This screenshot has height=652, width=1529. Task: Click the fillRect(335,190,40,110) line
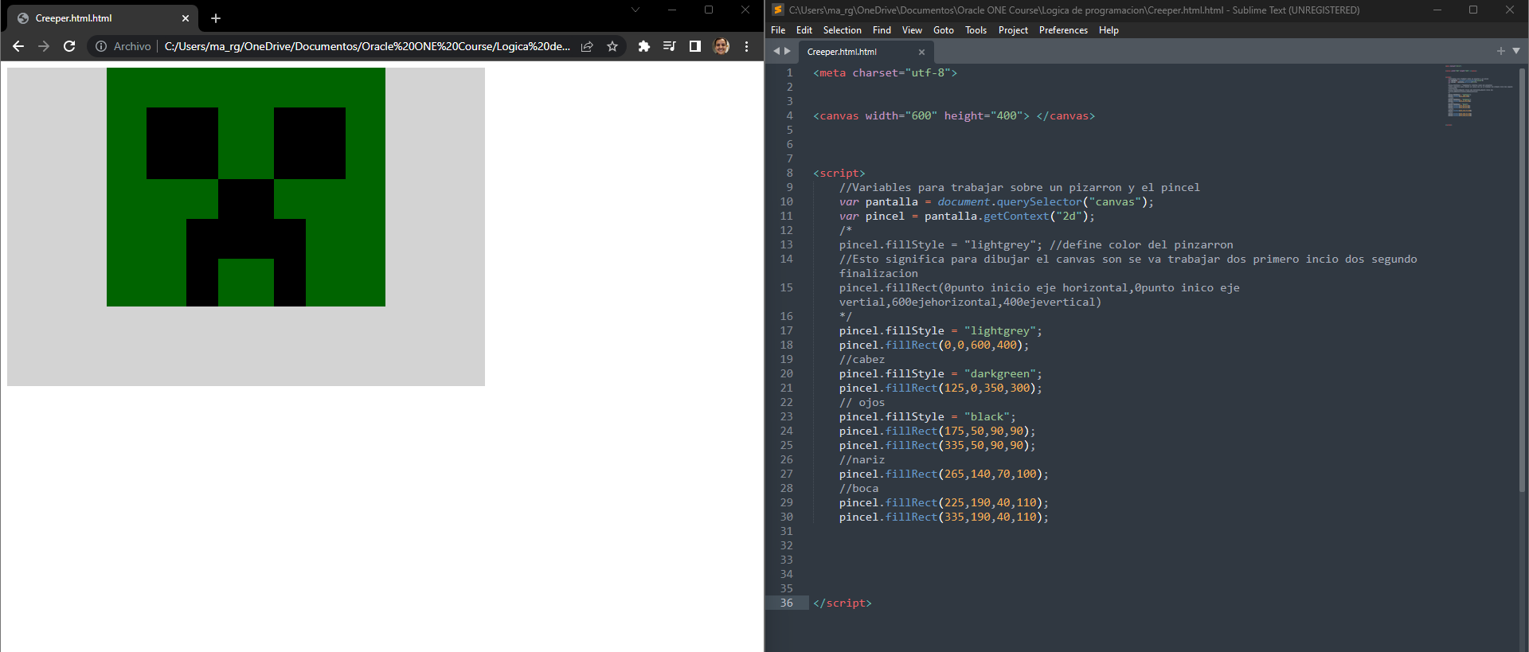pyautogui.click(x=944, y=517)
